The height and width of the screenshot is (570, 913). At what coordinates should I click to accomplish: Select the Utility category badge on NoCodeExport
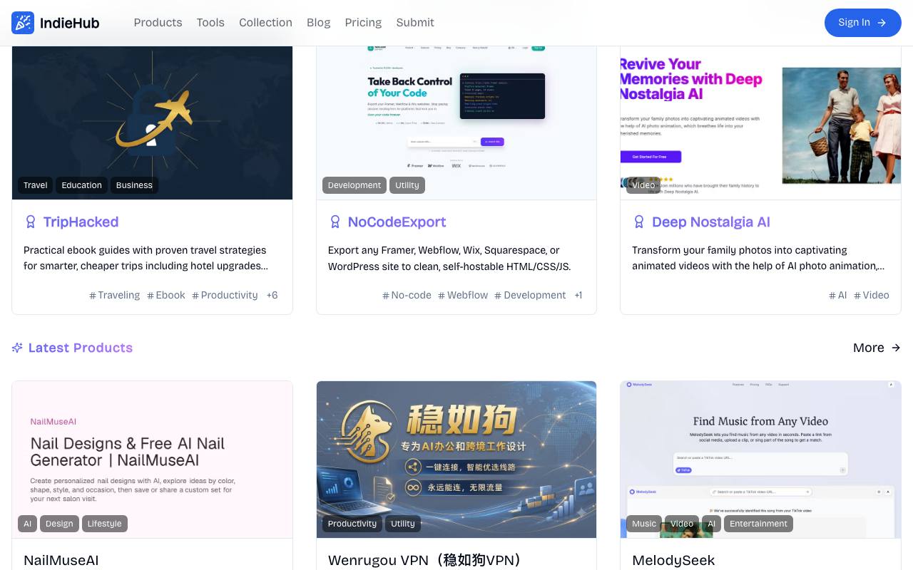point(407,185)
